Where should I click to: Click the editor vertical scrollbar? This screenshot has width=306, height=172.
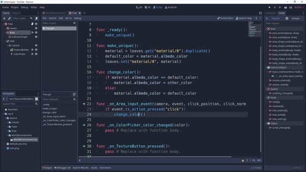260,99
